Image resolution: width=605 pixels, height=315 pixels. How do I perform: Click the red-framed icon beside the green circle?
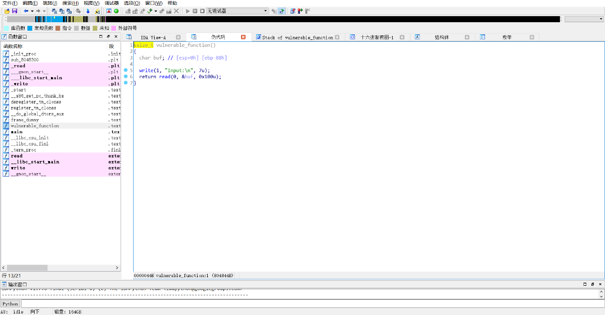point(109,11)
